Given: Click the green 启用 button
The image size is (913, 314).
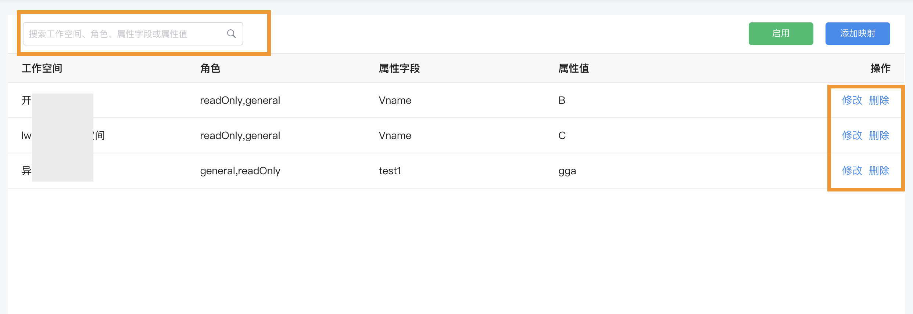Looking at the screenshot, I should (781, 34).
